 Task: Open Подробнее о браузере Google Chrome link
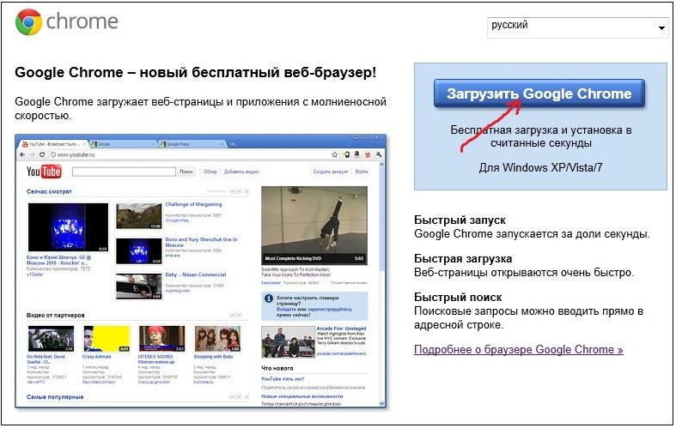519,349
